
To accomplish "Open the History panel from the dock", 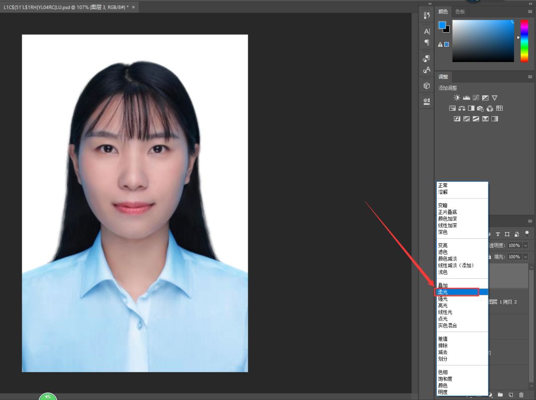I will point(426,15).
